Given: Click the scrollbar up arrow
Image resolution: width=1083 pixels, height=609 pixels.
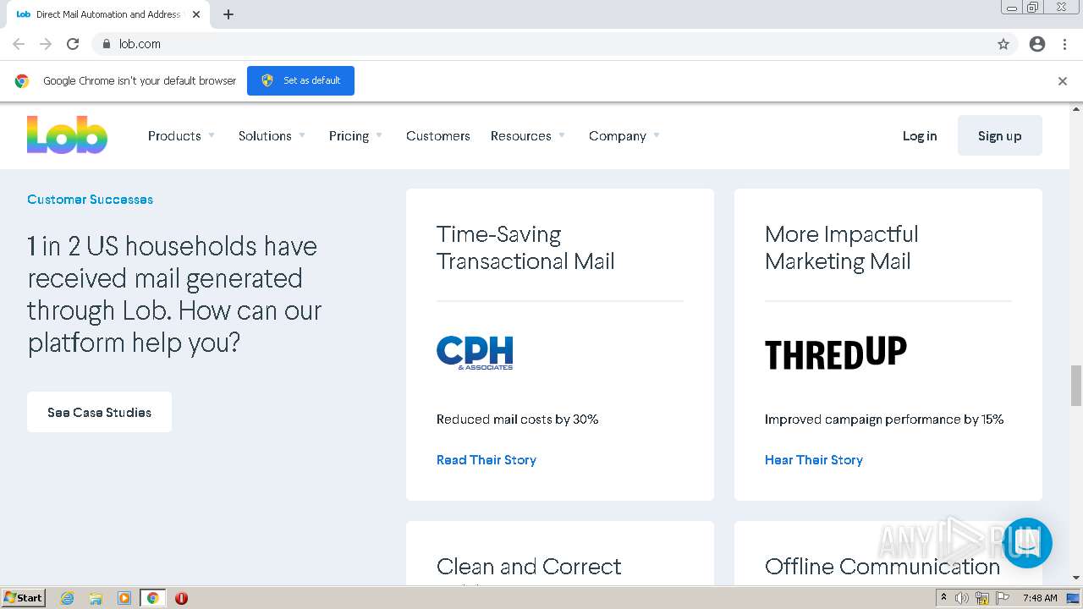Looking at the screenshot, I should point(1076,109).
